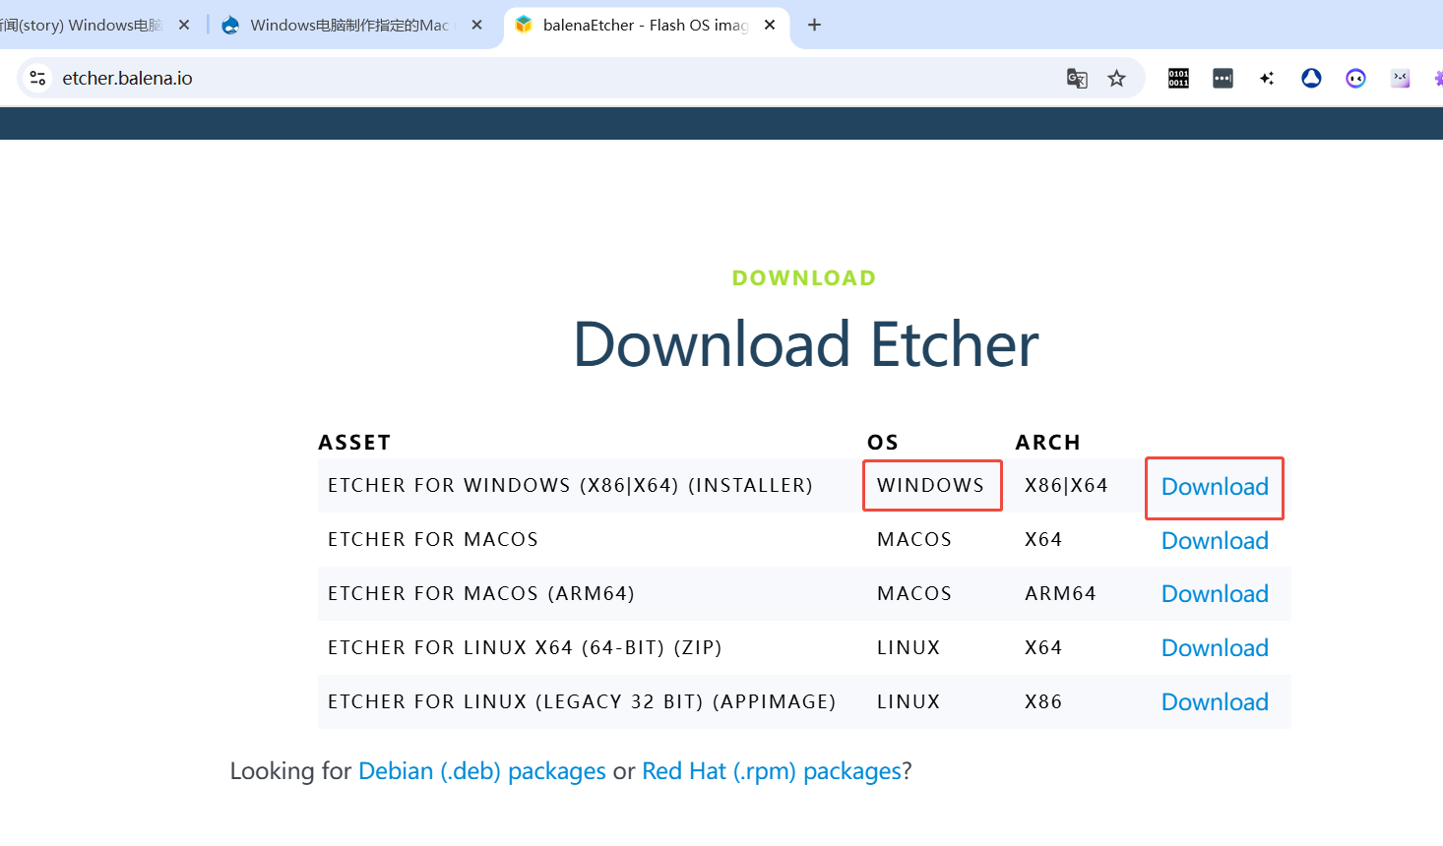
Task: Click 'ETCHER FOR LINUX (LEGACY 32 BIT) (APPIMAGE)' text
Action: pos(582,701)
